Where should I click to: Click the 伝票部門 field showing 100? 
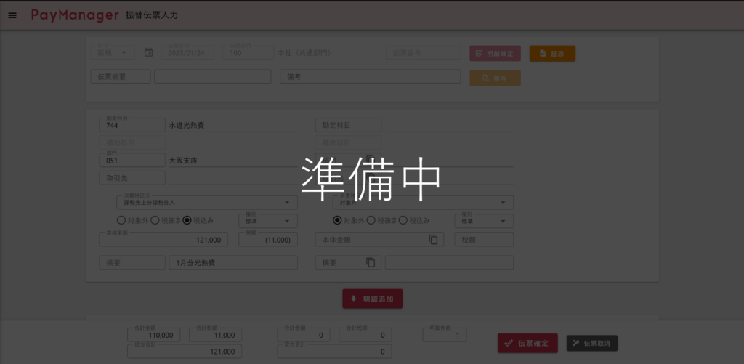click(x=248, y=53)
